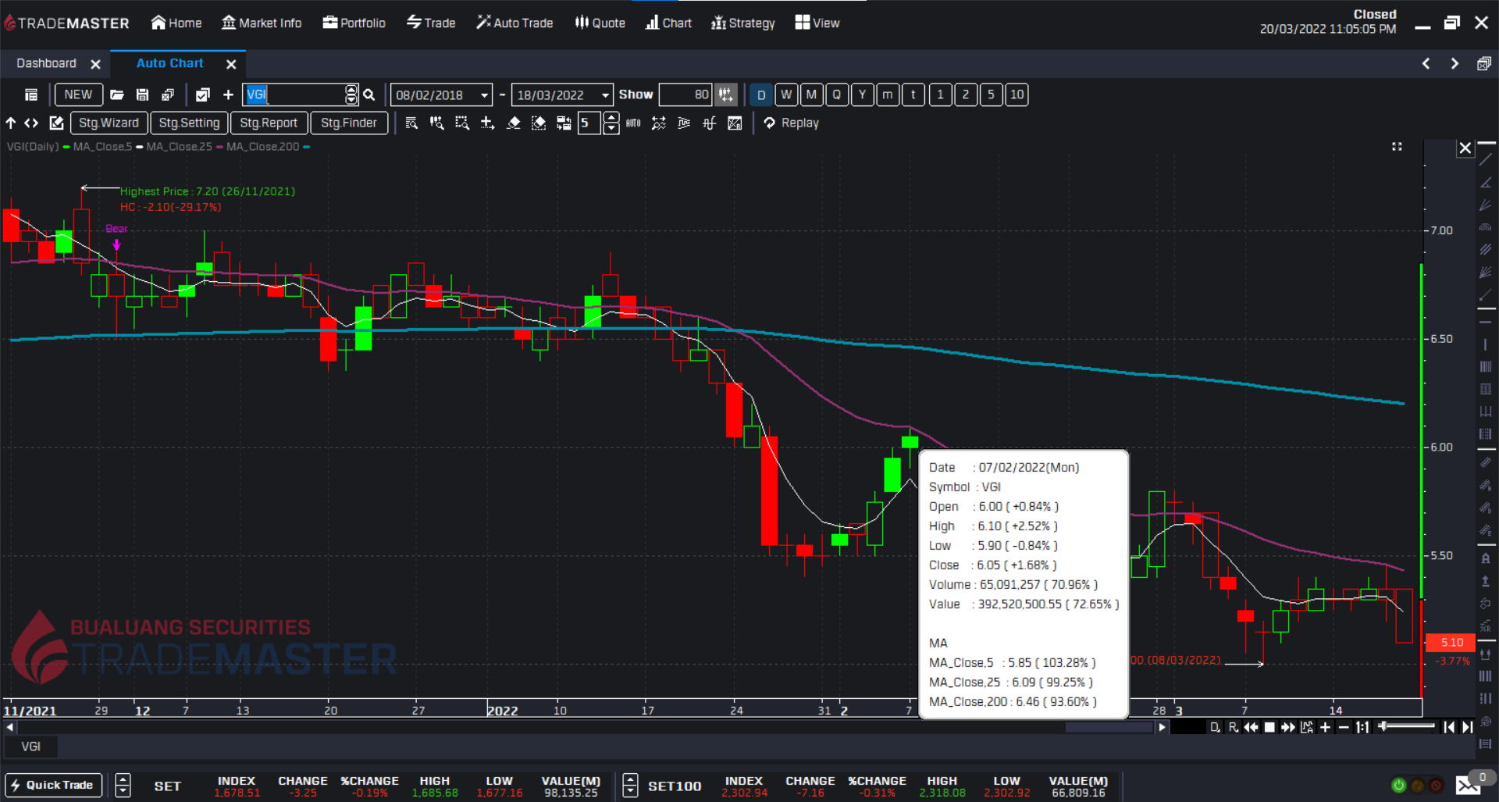Open the list menu icon left of NEW
Image resolution: width=1499 pixels, height=802 pixels.
[x=31, y=94]
